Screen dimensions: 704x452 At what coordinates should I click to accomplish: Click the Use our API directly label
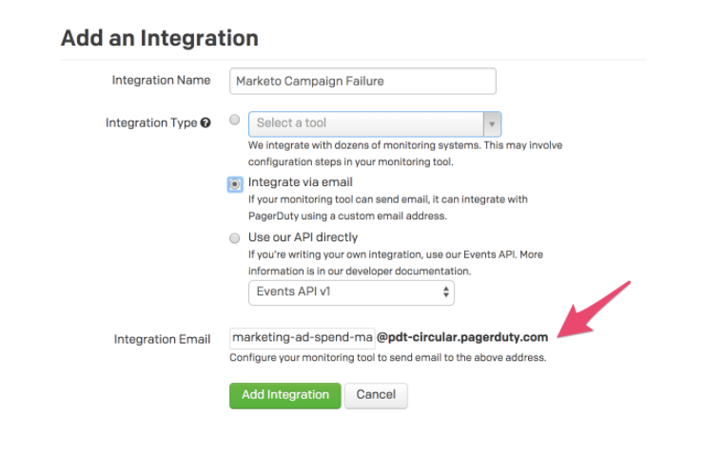coord(303,237)
